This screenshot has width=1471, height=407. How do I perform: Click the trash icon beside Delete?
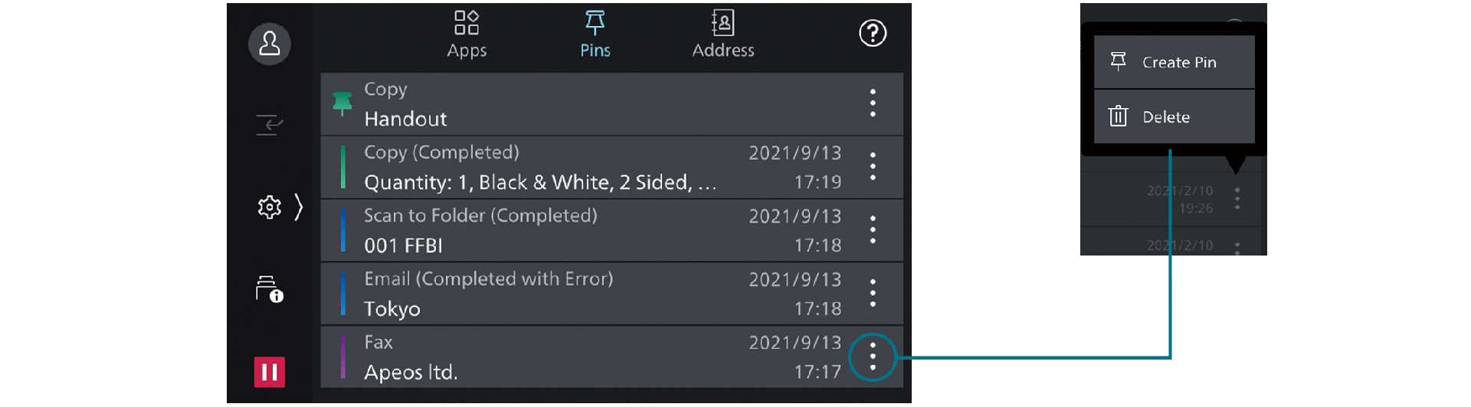click(1118, 116)
